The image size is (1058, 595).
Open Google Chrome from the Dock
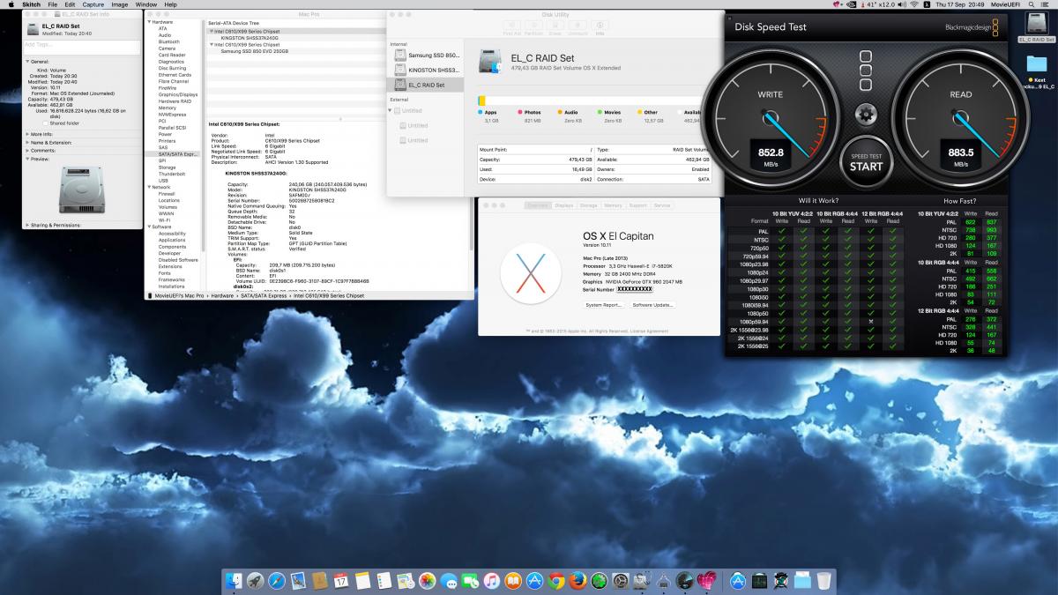(x=556, y=581)
